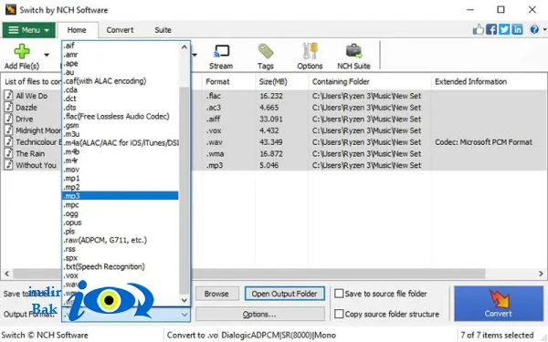The width and height of the screenshot is (548, 342).
Task: Choose .vox from the format list
Action: tap(121, 275)
